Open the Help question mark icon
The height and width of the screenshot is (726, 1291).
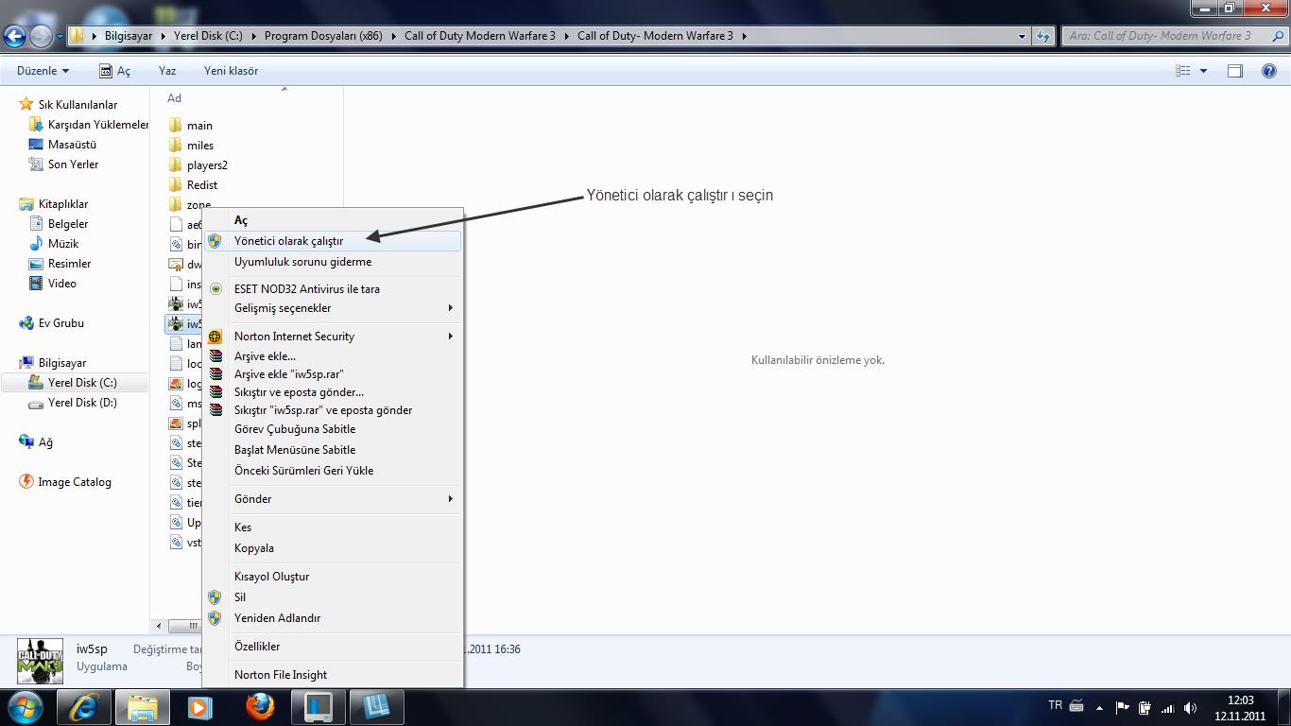tap(1269, 71)
